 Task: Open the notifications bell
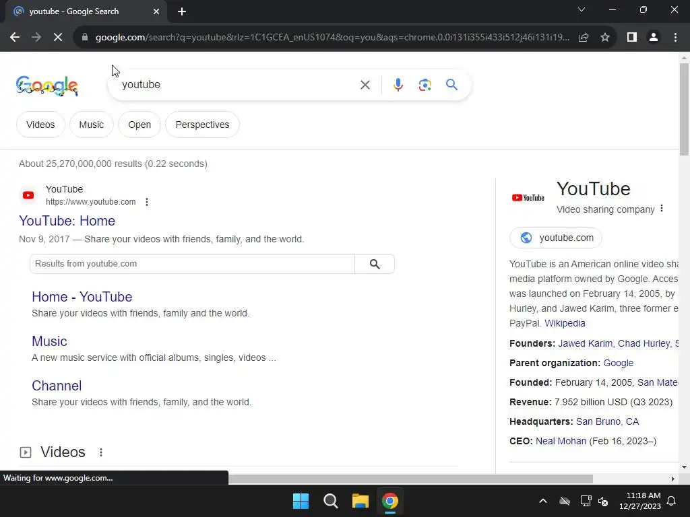tap(672, 501)
